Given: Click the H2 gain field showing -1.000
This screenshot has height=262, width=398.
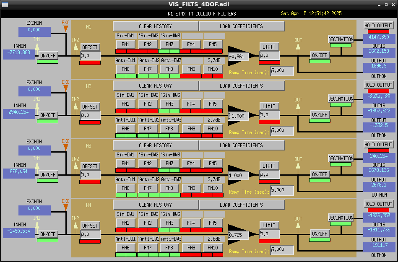Looking at the screenshot, I should [x=239, y=116].
